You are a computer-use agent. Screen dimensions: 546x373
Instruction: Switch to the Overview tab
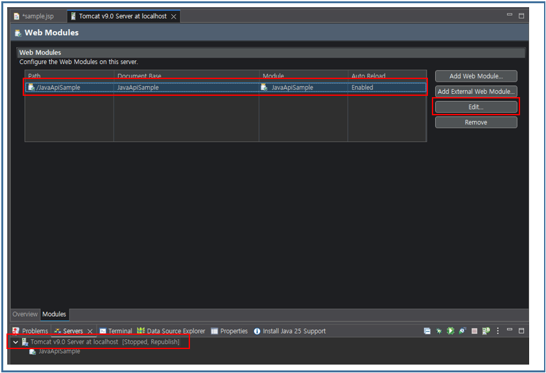point(25,313)
